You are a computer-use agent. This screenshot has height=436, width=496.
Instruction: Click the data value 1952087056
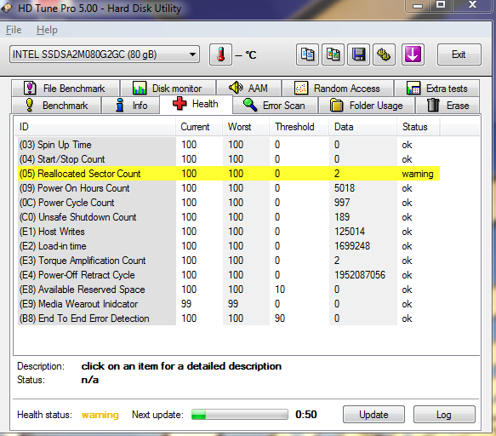[360, 275]
